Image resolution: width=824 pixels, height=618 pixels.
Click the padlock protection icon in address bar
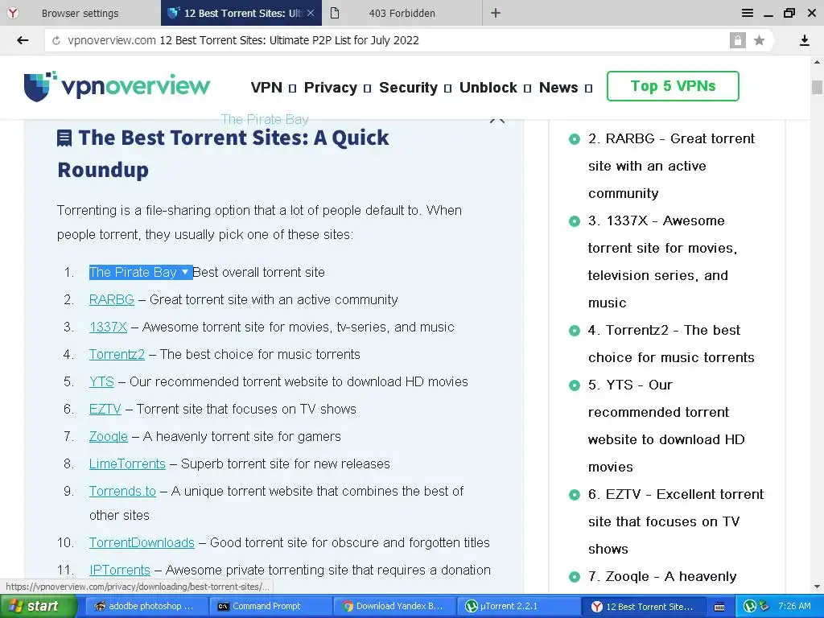click(x=737, y=40)
